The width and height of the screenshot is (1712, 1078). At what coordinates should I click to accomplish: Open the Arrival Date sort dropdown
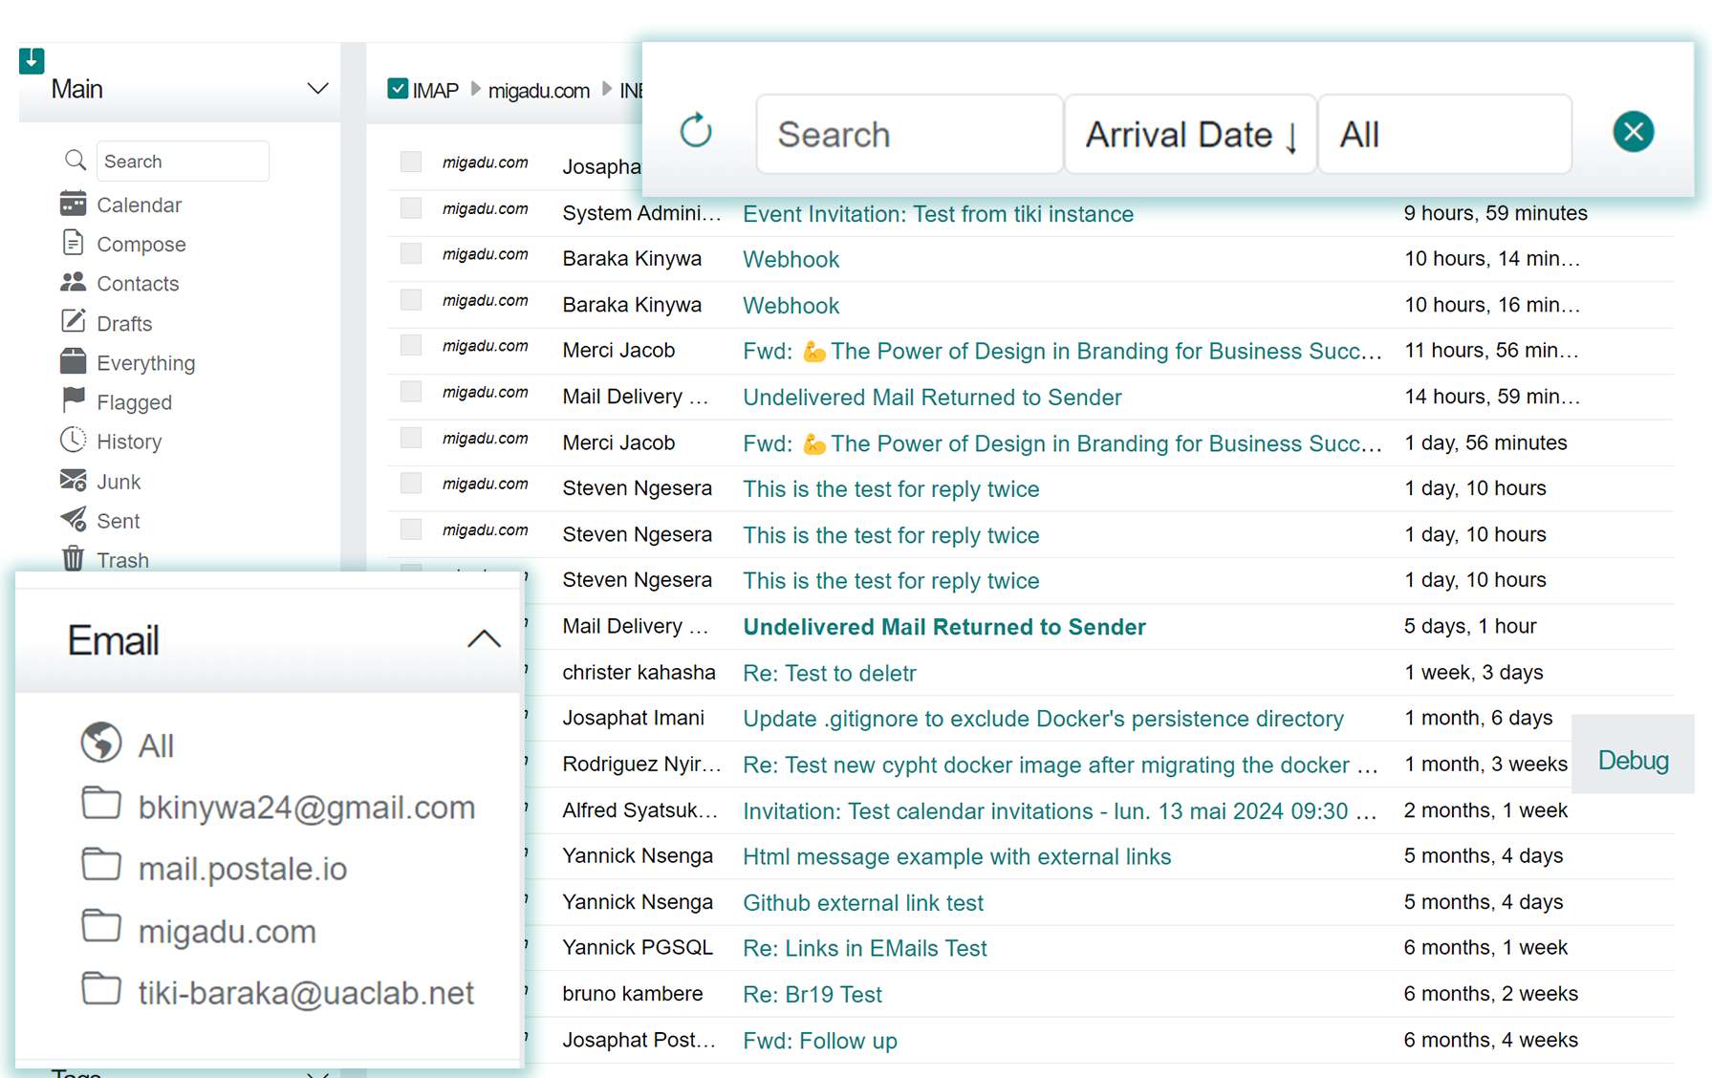(1191, 134)
